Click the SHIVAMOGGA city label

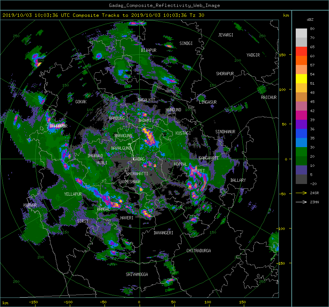[137, 275]
